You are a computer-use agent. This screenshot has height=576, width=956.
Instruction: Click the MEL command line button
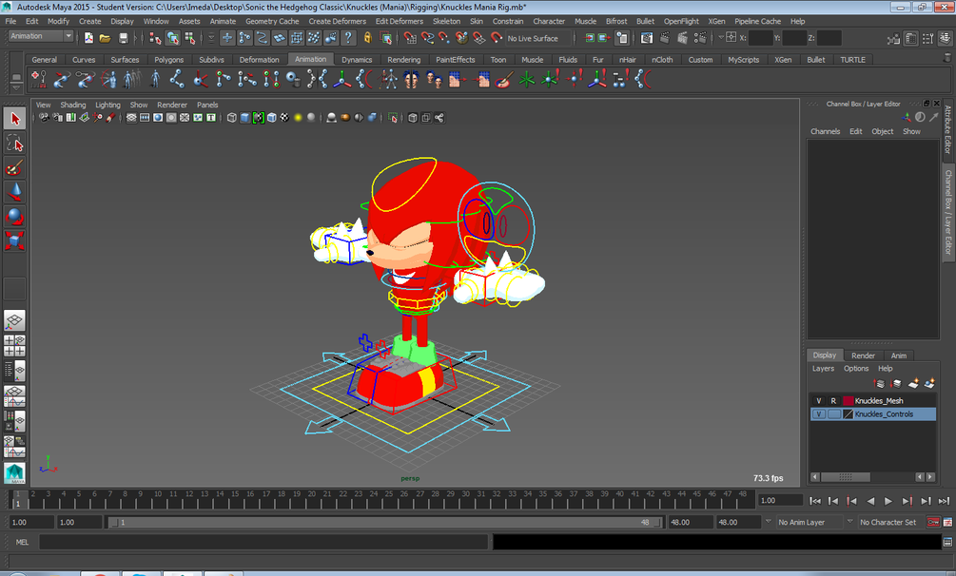click(21, 542)
